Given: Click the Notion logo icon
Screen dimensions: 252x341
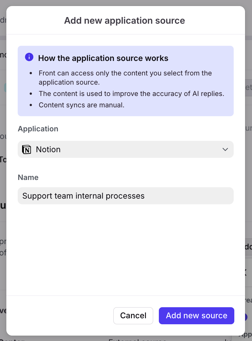Looking at the screenshot, I should (27, 149).
